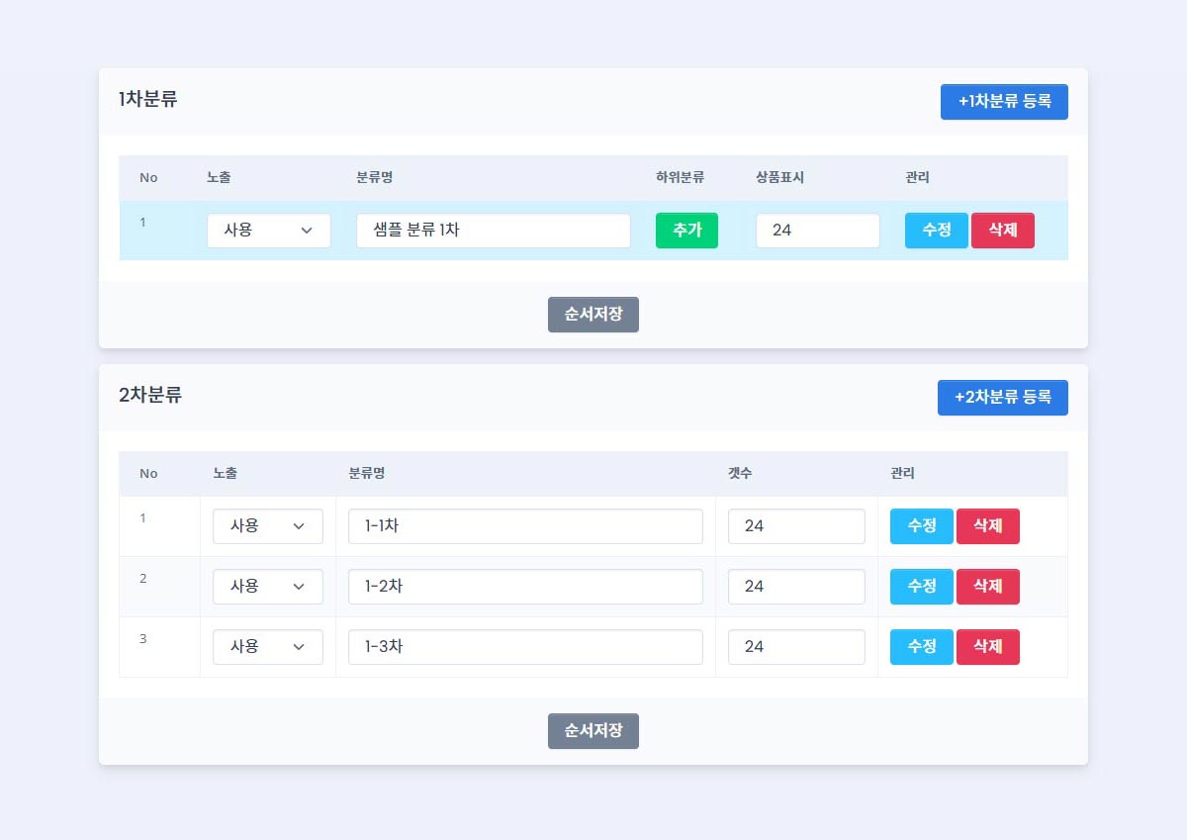Save order with 순서저장 in 1차분류 panel
This screenshot has height=840, width=1187.
[593, 315]
